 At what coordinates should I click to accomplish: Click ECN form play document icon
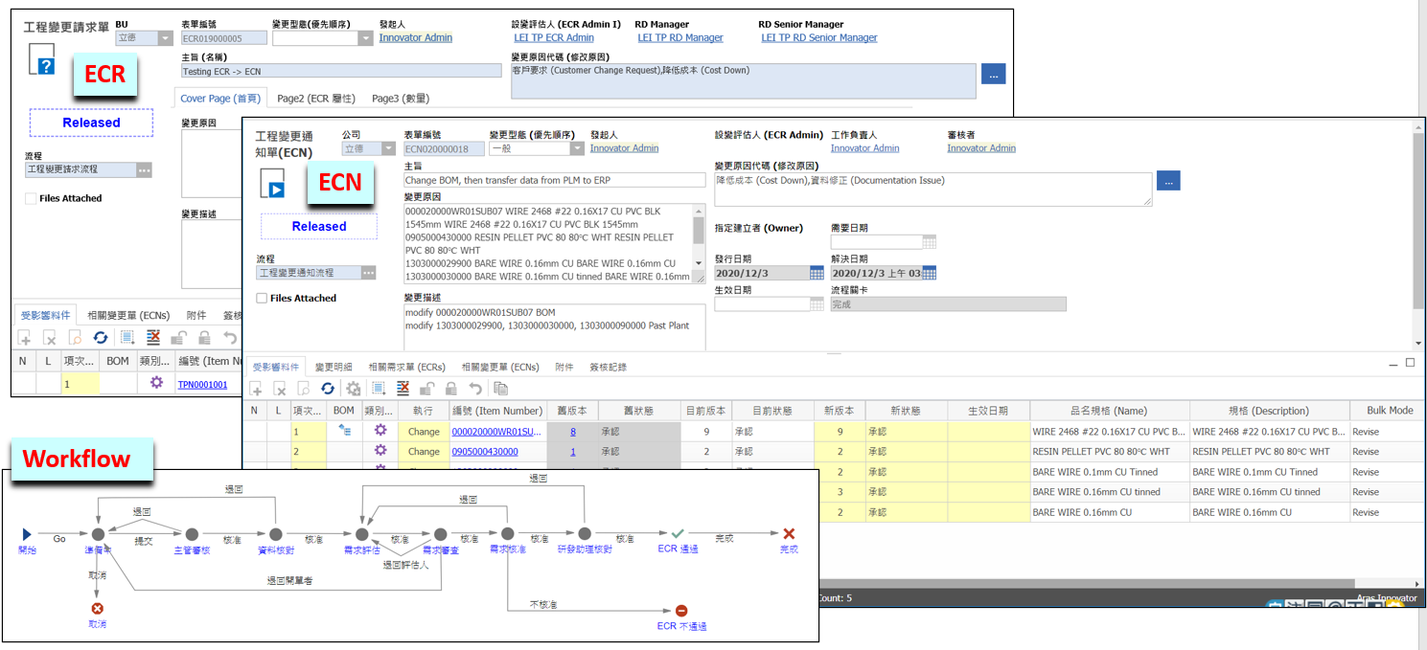click(x=272, y=185)
